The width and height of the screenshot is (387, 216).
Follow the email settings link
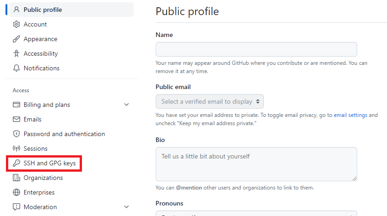pos(350,115)
